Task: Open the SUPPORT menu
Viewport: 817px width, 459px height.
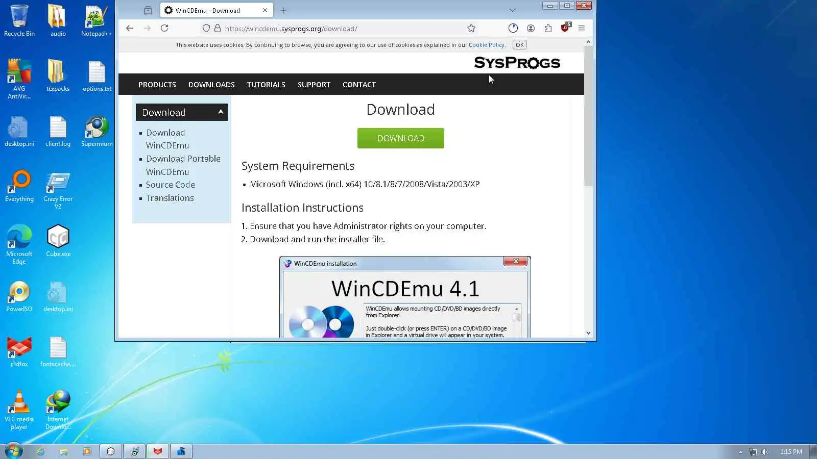Action: coord(314,85)
